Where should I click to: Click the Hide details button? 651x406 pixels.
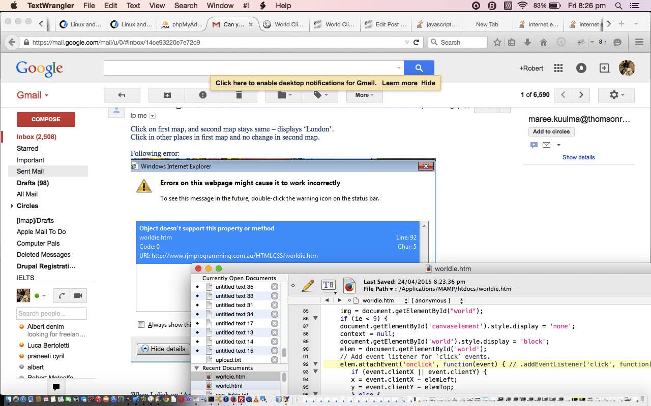[x=163, y=349]
